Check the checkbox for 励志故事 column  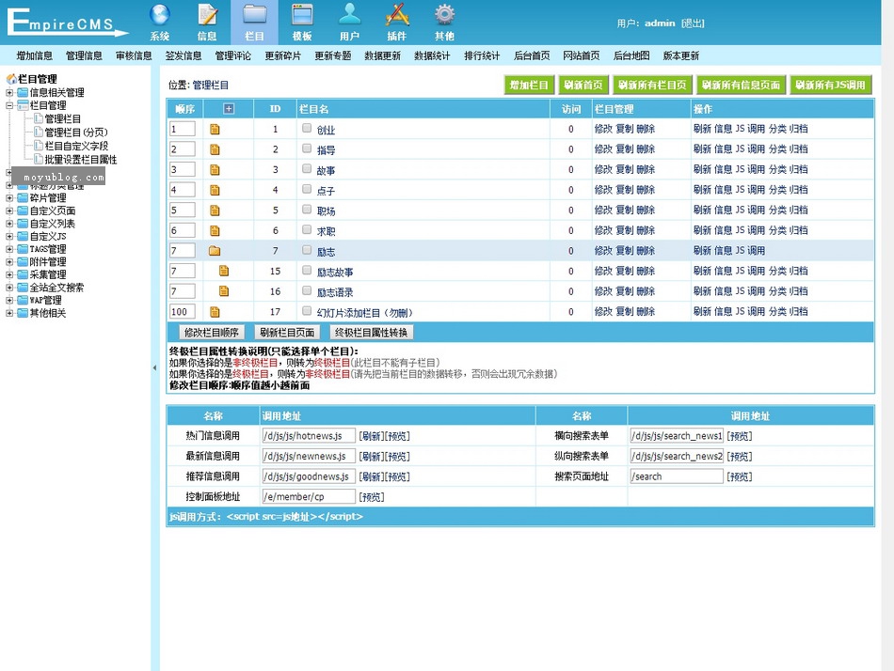[x=307, y=270]
